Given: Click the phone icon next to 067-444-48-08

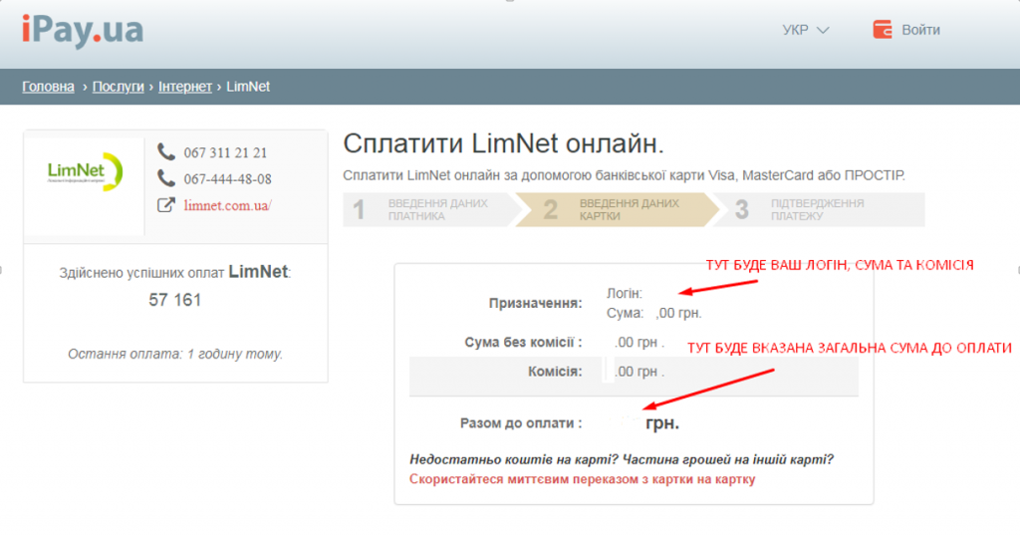Looking at the screenshot, I should [x=166, y=178].
